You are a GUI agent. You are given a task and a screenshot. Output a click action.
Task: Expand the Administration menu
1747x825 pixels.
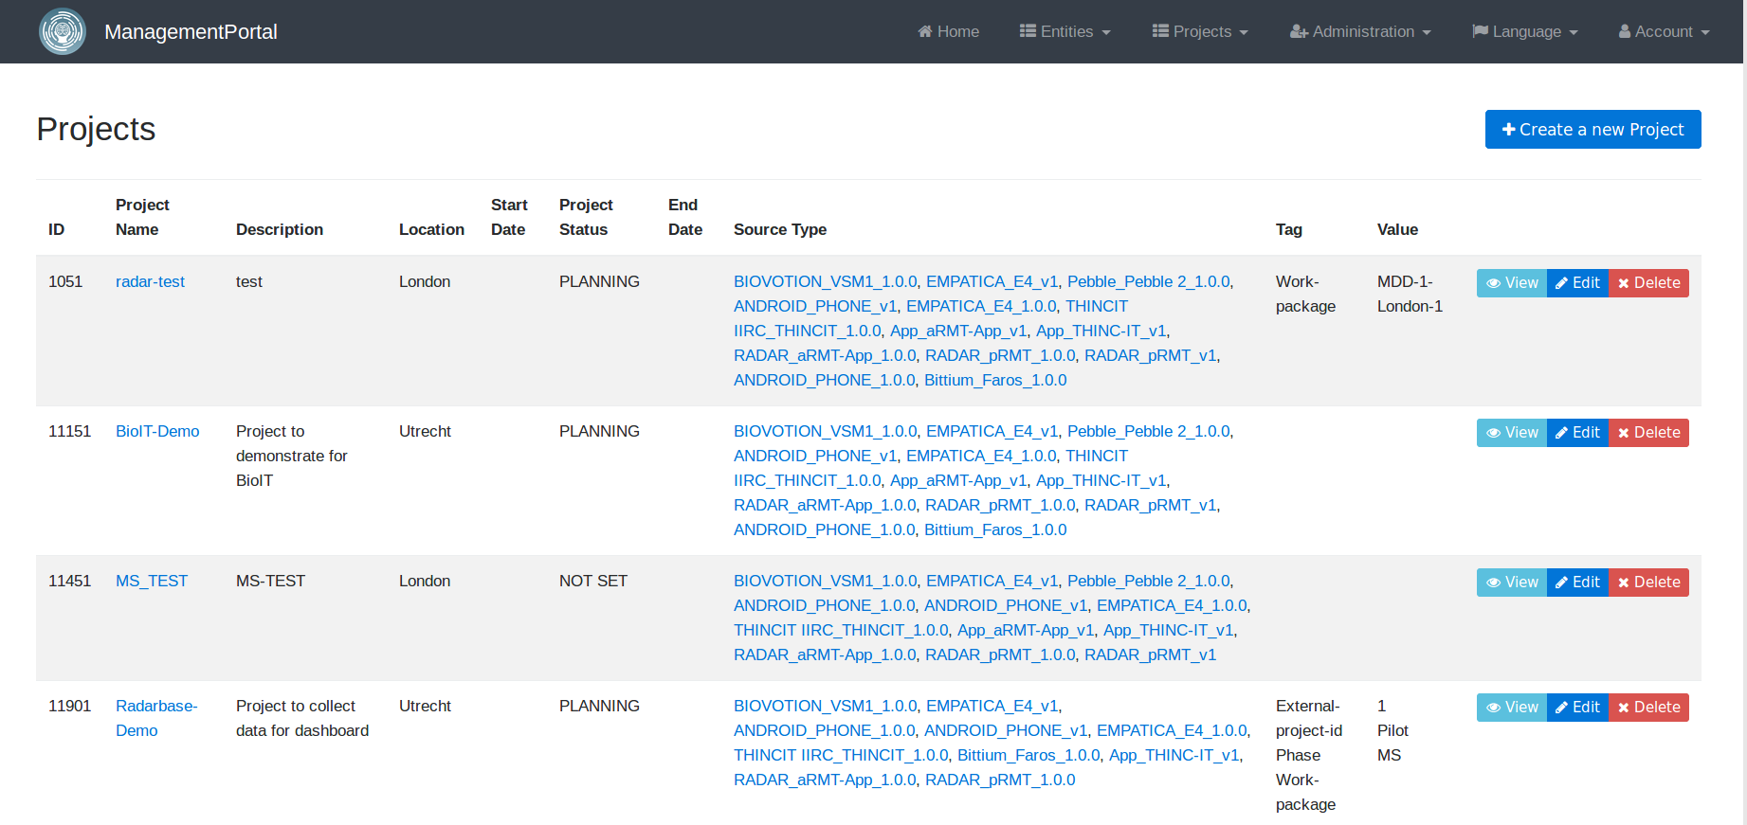(x=1360, y=31)
